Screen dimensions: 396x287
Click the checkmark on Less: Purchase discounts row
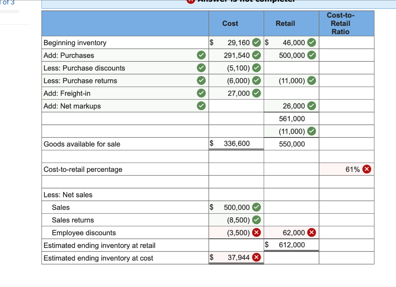201,68
